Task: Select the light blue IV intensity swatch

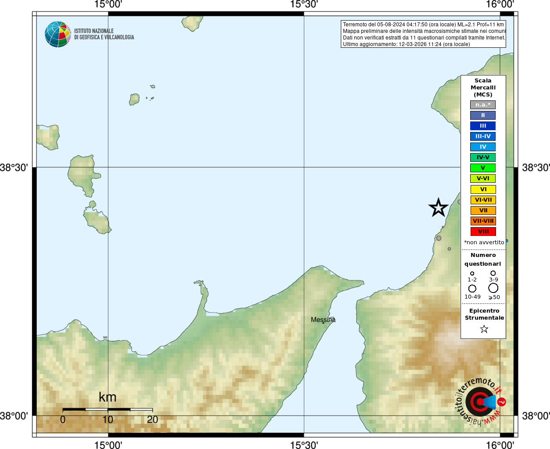Action: click(x=483, y=147)
